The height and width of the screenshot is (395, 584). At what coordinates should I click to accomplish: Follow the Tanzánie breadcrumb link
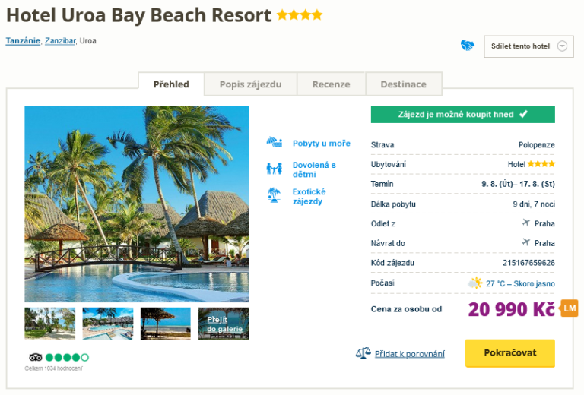coord(23,41)
